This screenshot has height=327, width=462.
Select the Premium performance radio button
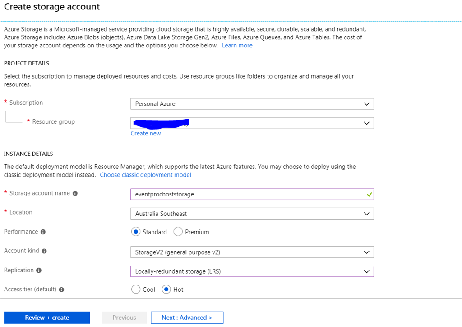(x=178, y=231)
